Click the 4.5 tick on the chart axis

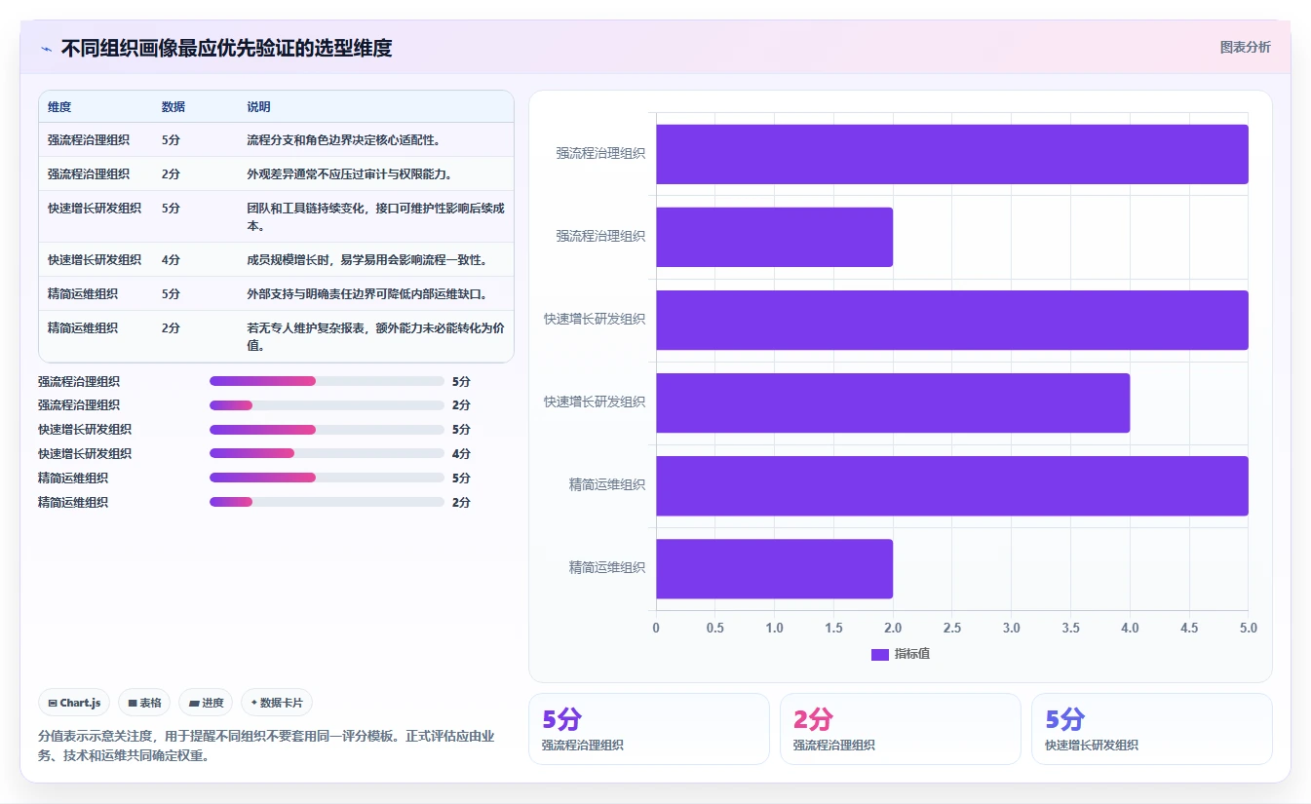click(1189, 629)
